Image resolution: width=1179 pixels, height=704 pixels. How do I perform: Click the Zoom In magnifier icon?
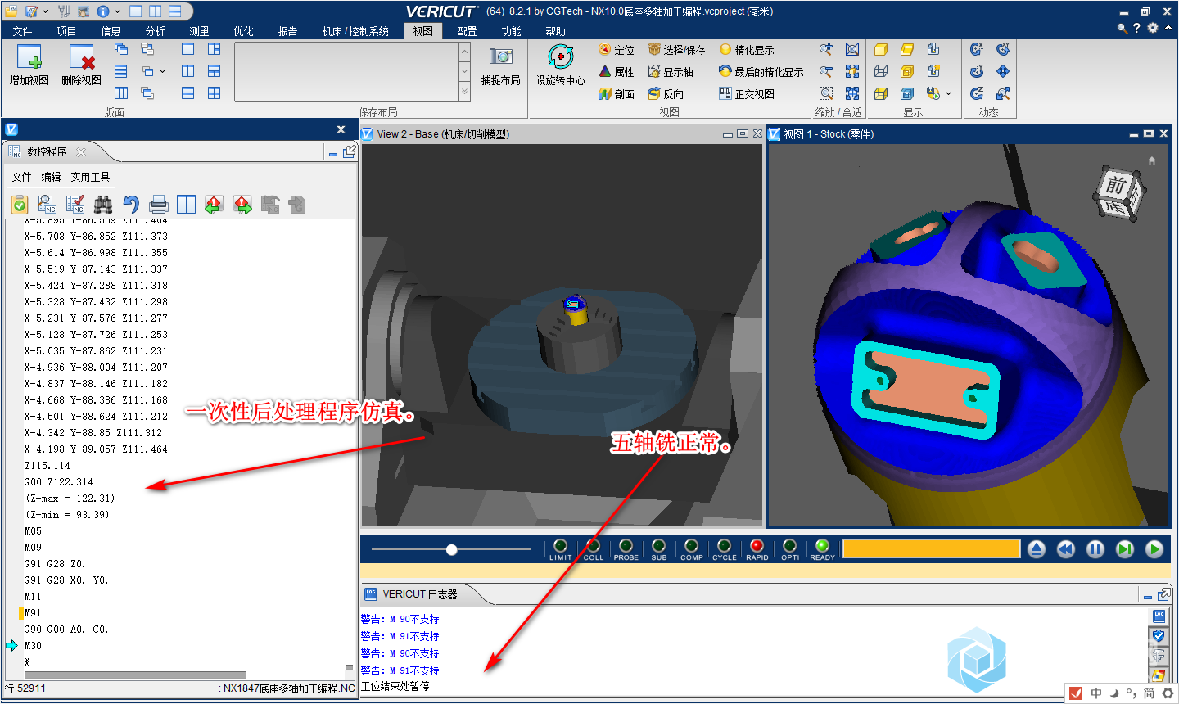click(826, 50)
